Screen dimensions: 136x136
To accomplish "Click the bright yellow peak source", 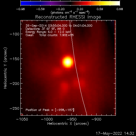I will pyautogui.click(x=68, y=62).
